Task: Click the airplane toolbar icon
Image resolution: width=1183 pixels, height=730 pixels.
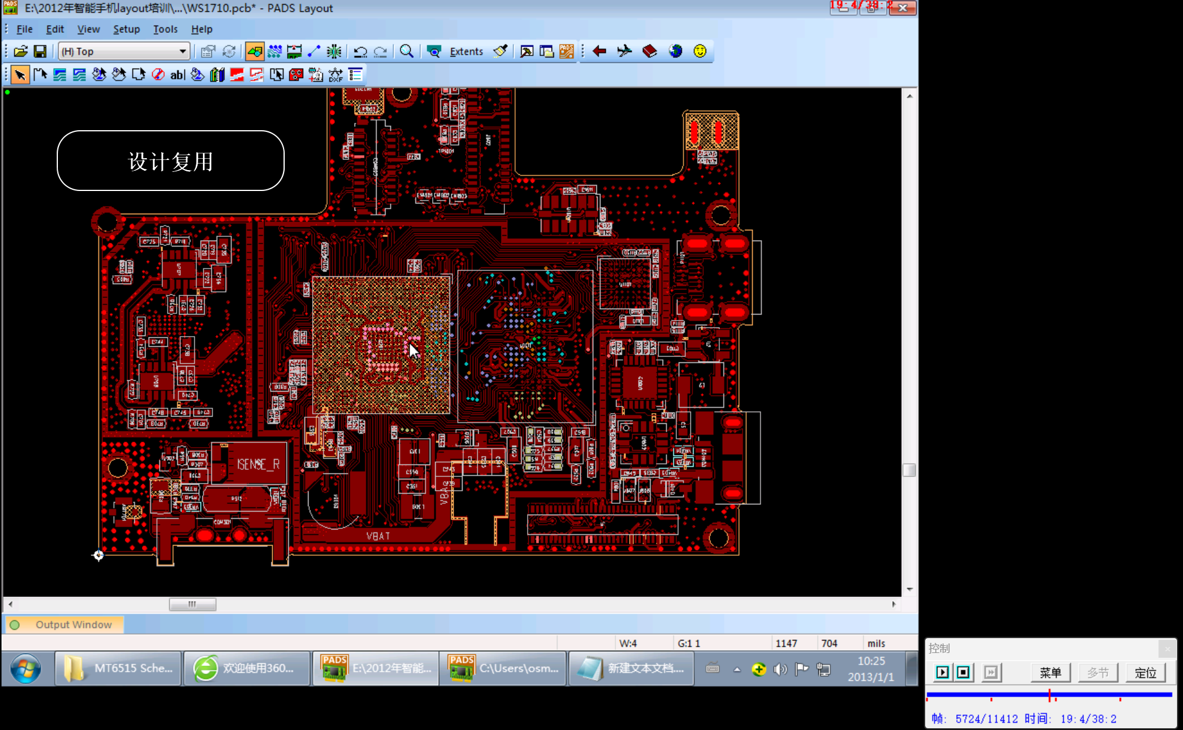Action: coord(624,51)
